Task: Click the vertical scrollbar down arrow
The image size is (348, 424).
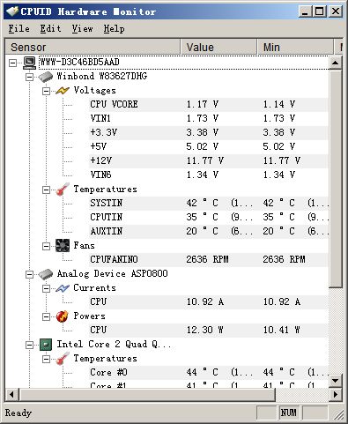Action: 335,381
